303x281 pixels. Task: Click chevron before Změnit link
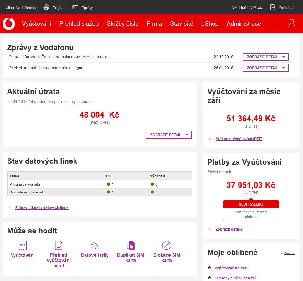pyautogui.click(x=281, y=253)
